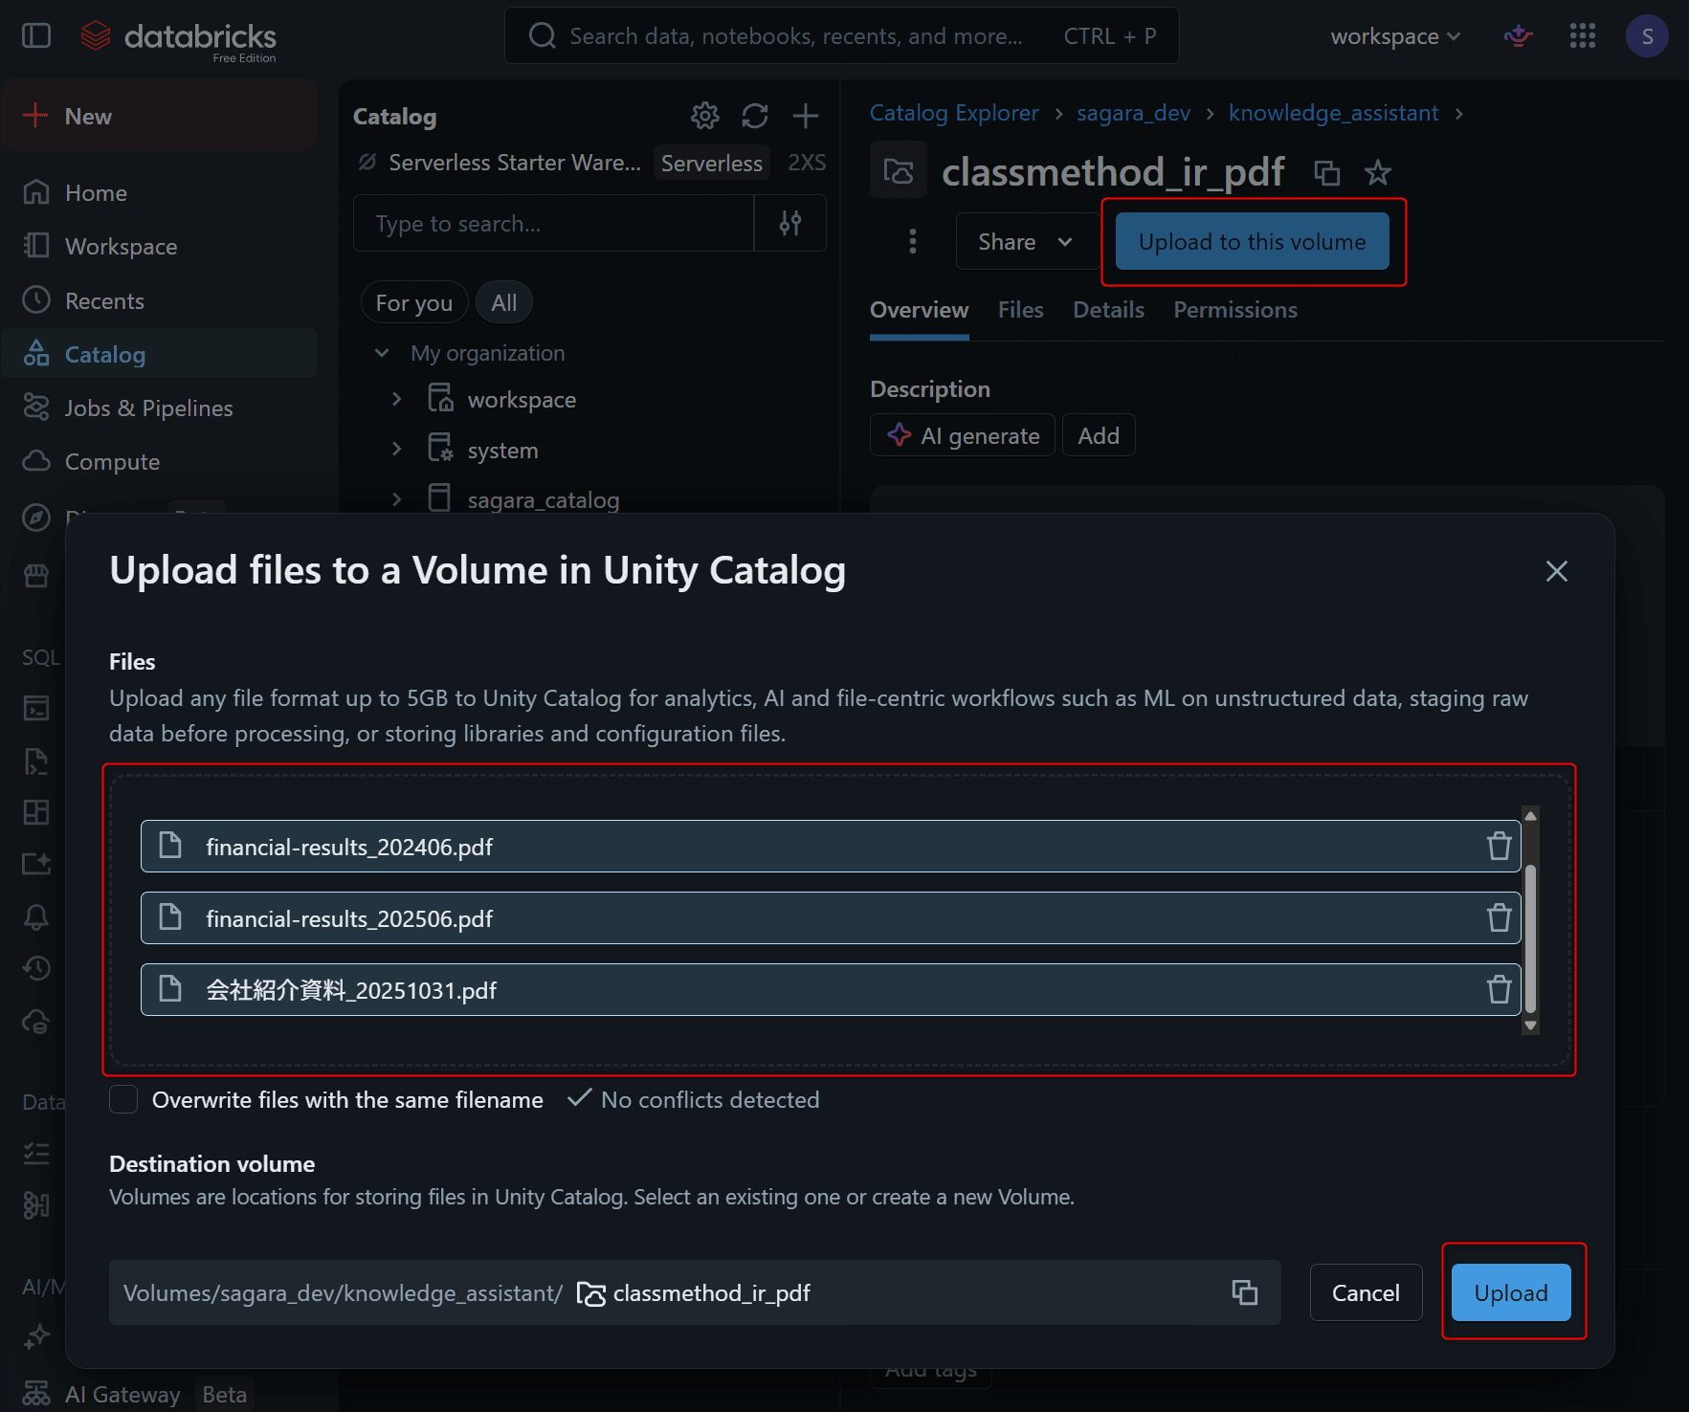Delete financial-results_202406.pdf from upload list
The image size is (1689, 1412).
point(1499,847)
